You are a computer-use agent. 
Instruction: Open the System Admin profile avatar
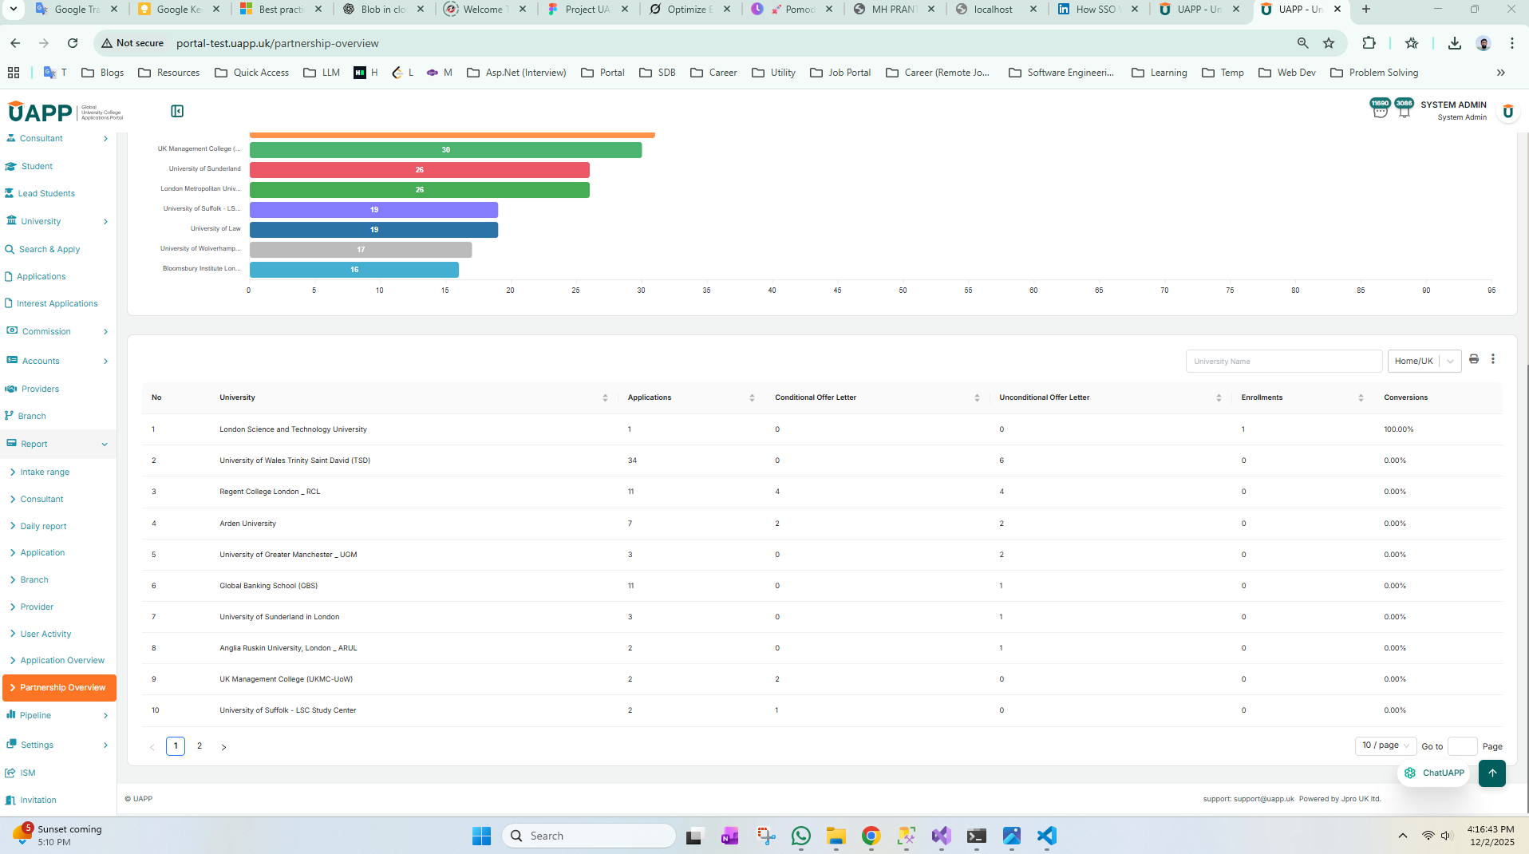click(x=1507, y=111)
